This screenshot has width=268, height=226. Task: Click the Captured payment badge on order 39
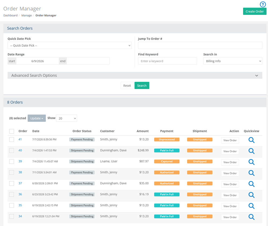tap(167, 161)
